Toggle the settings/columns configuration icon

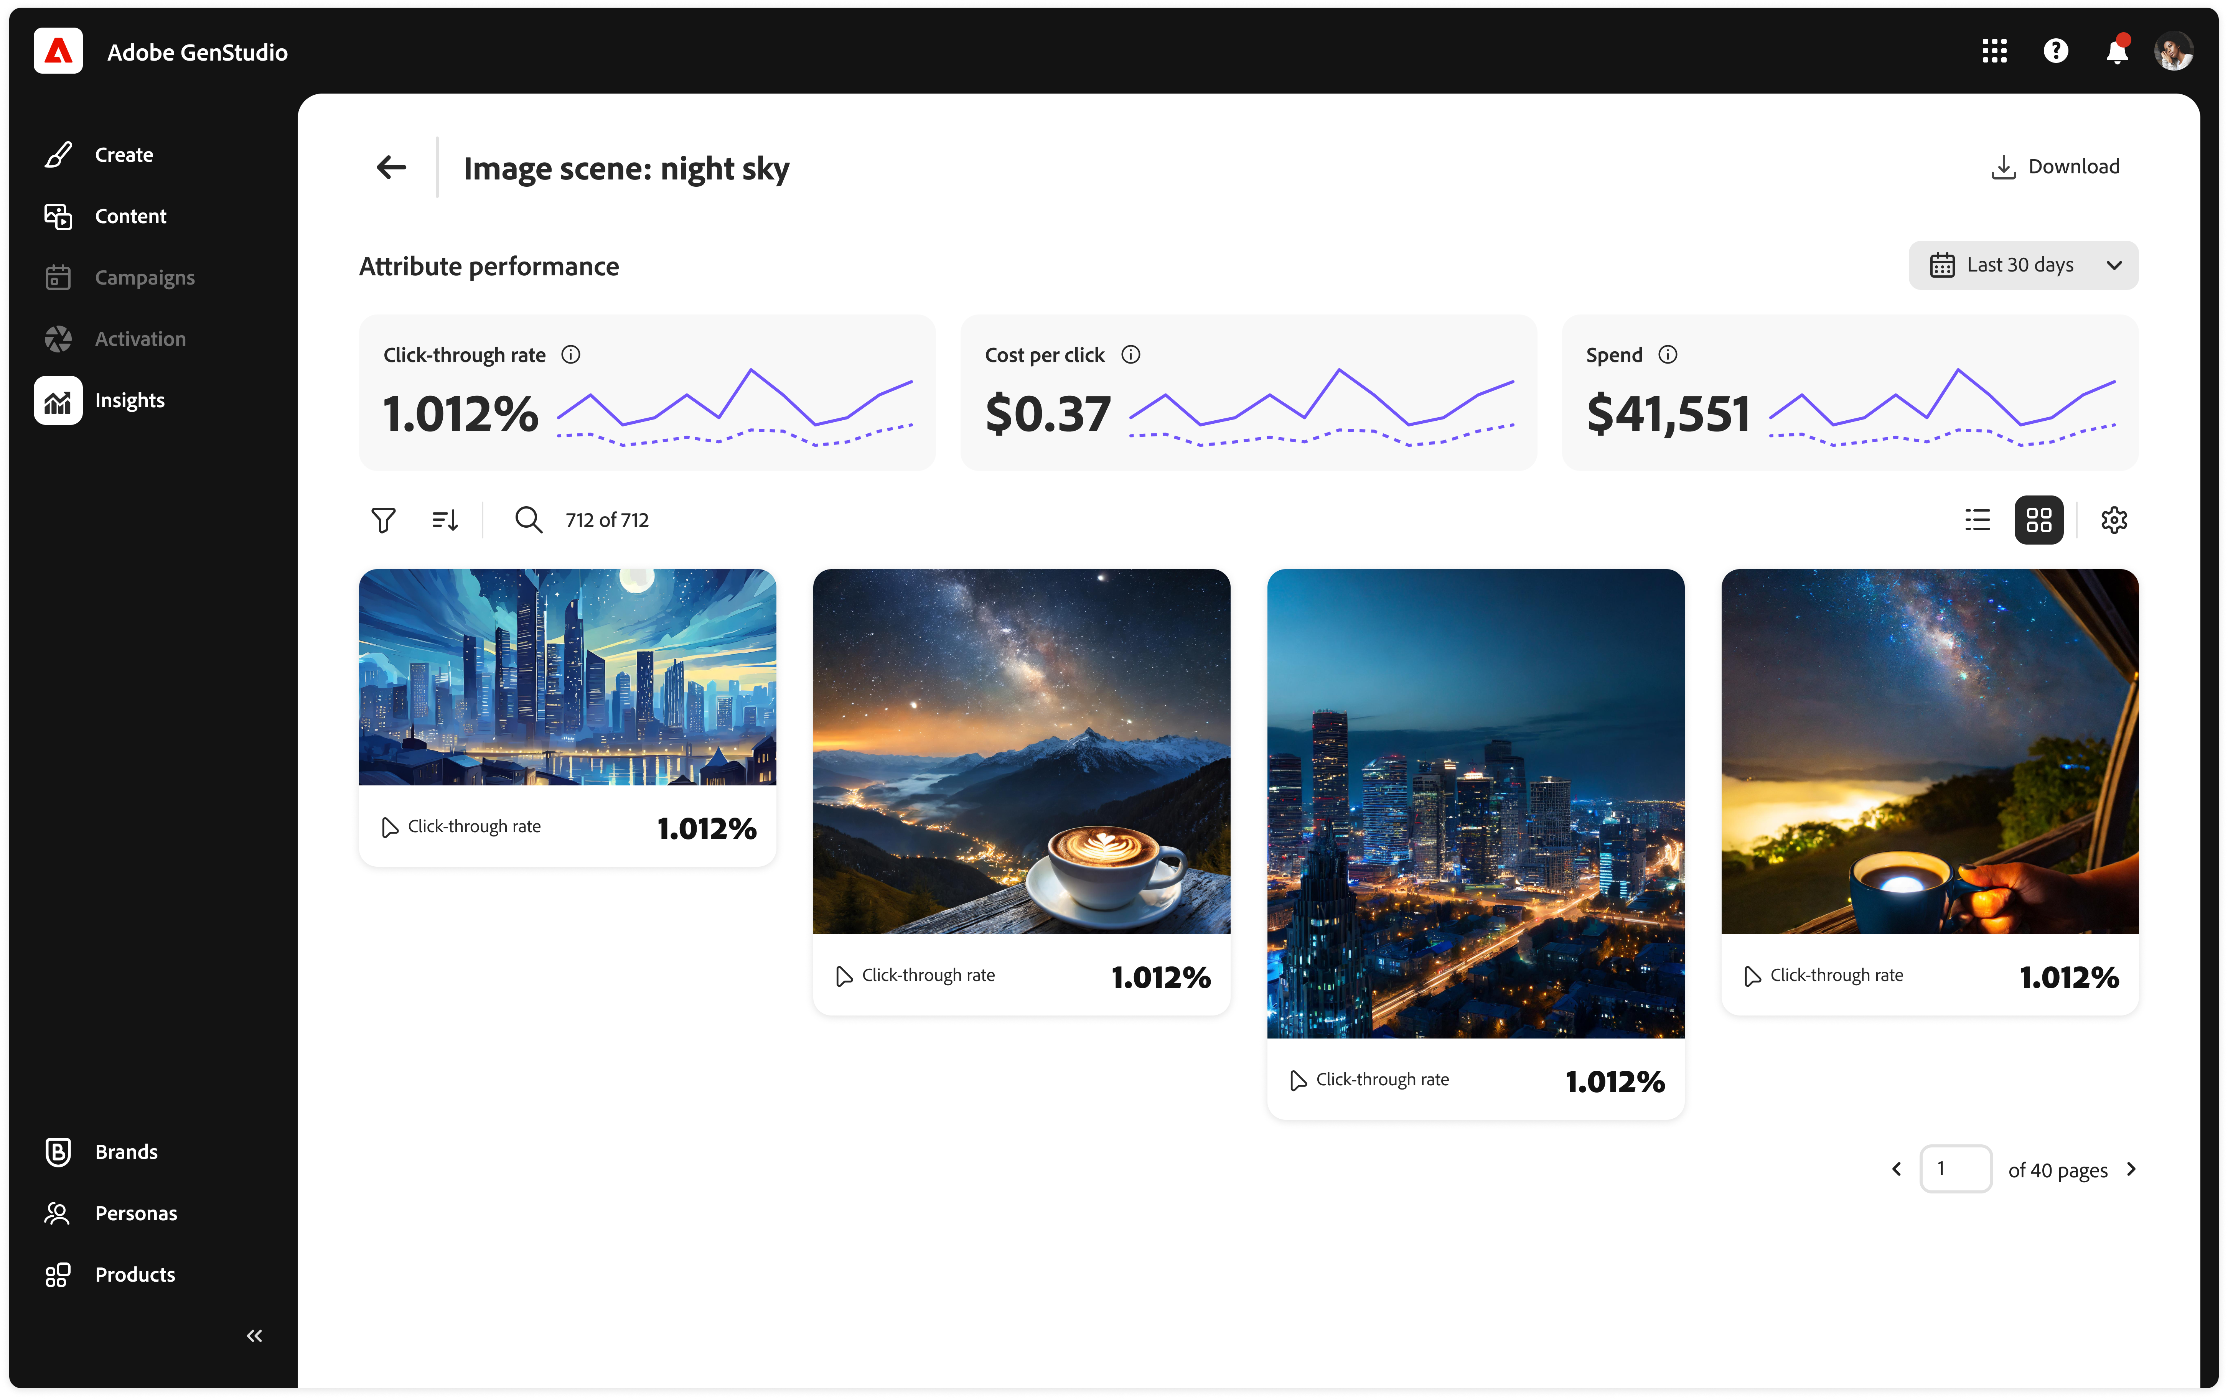pos(2114,519)
